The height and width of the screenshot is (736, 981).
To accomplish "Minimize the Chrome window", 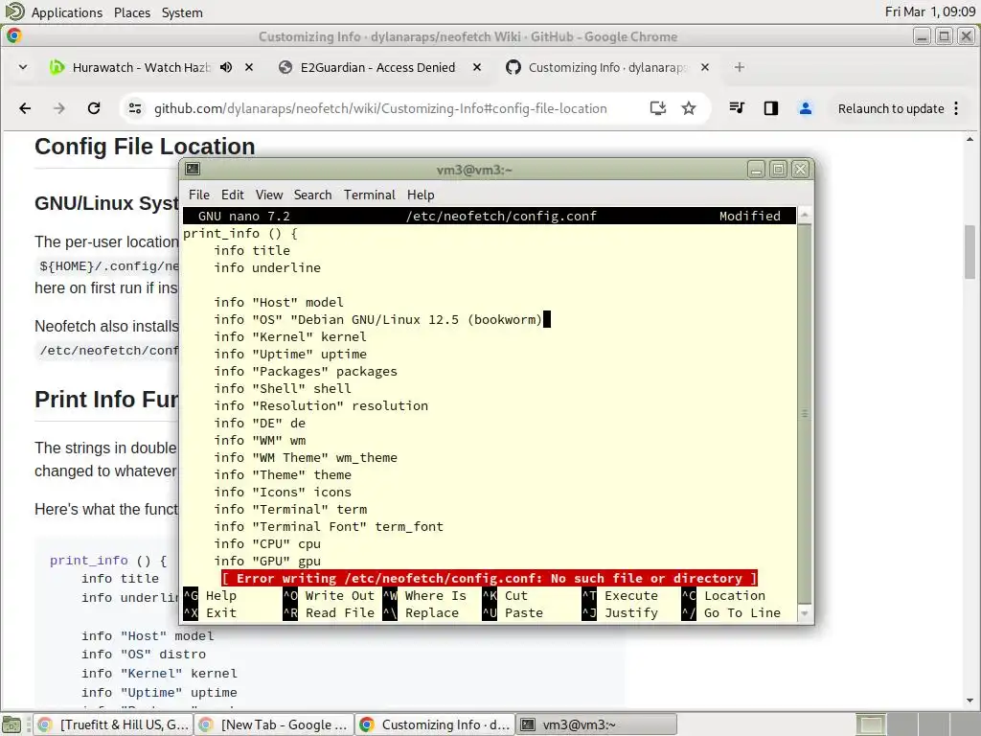I will [x=922, y=36].
